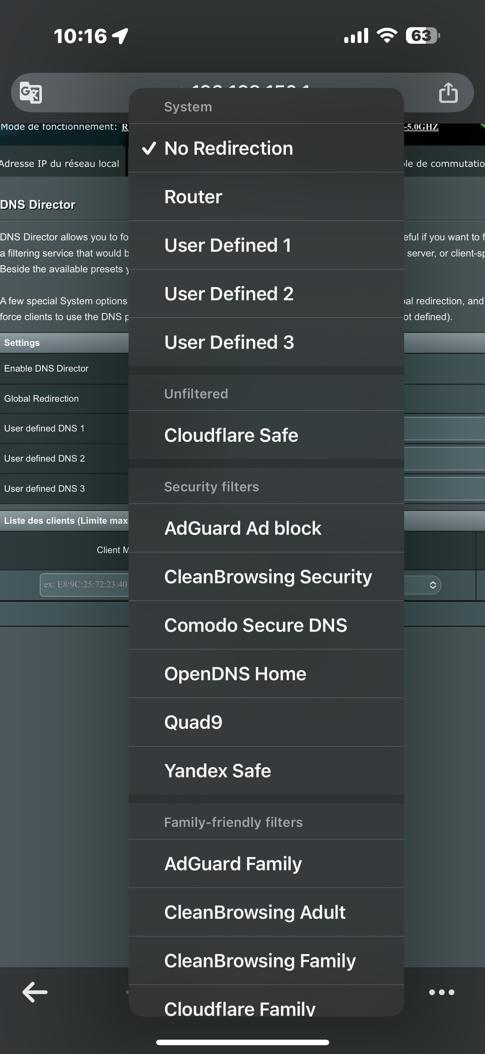The height and width of the screenshot is (1054, 485).
Task: Click the 'User defined DNS 1' label
Action: [x=44, y=429]
